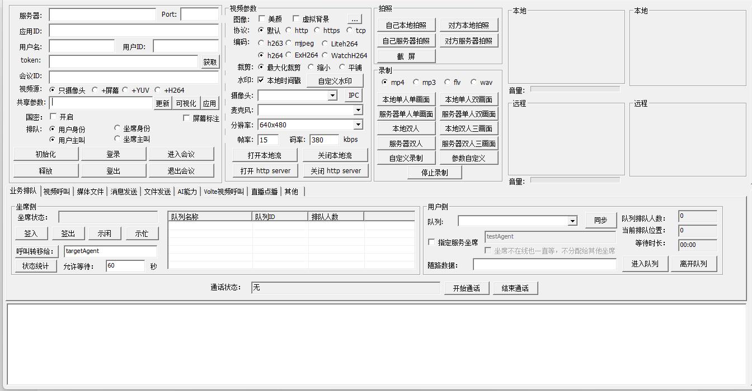The width and height of the screenshot is (752, 391).
Task: Click the 停止录制 button
Action: (x=435, y=173)
